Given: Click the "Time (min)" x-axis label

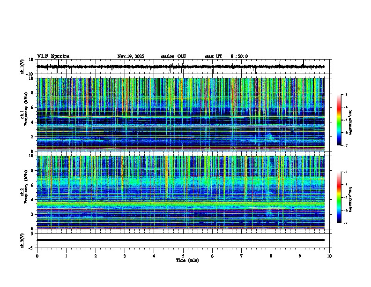Looking at the screenshot, I should pos(187,260).
